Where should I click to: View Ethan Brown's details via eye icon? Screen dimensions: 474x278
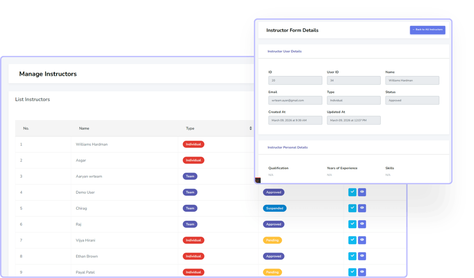362,256
